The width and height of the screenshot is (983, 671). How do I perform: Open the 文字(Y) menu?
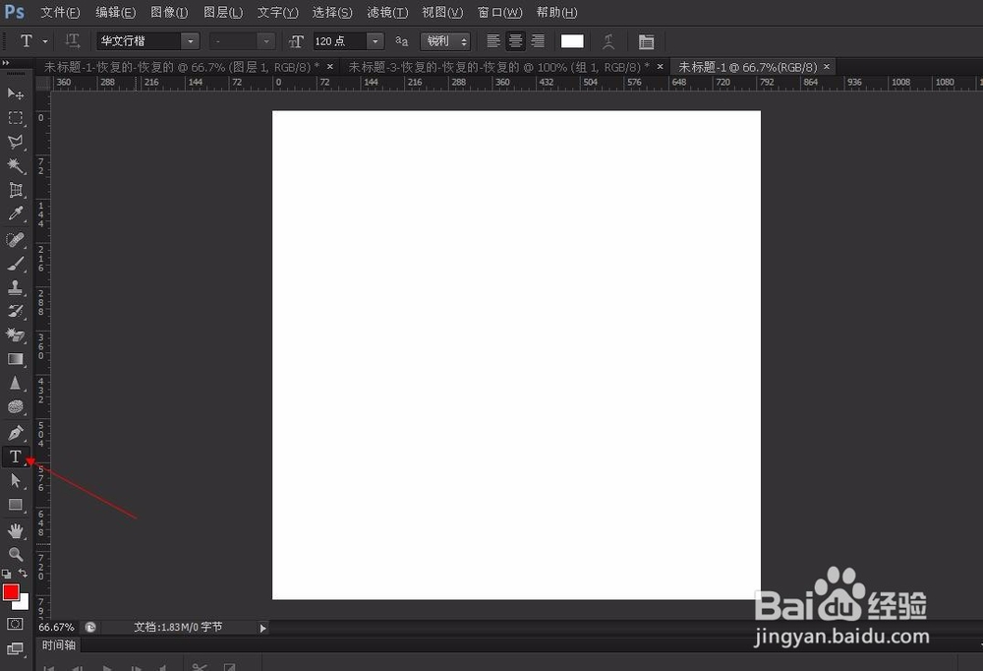pos(278,13)
